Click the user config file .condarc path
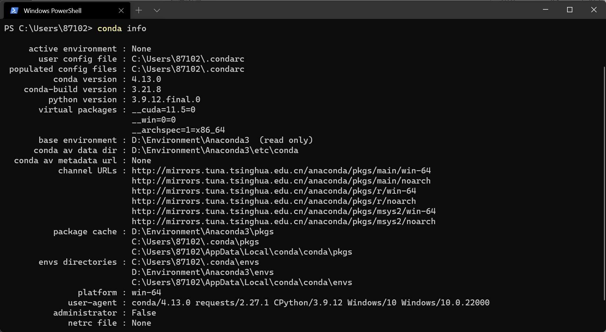This screenshot has width=606, height=332. 188,59
